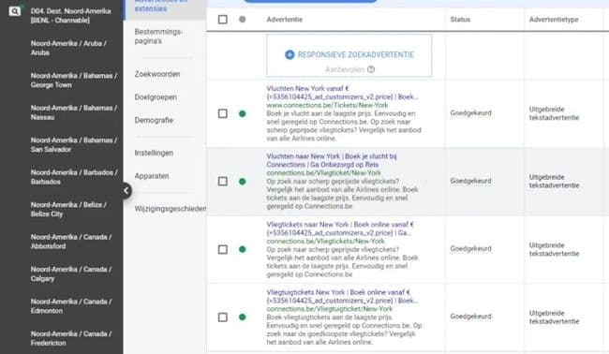
Task: Select ad group Canada / Abbotsford
Action: click(x=71, y=241)
